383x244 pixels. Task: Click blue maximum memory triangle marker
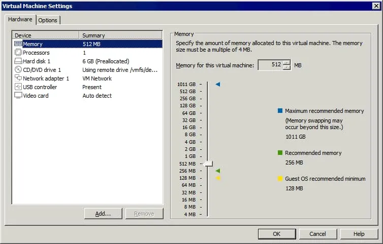(x=218, y=84)
